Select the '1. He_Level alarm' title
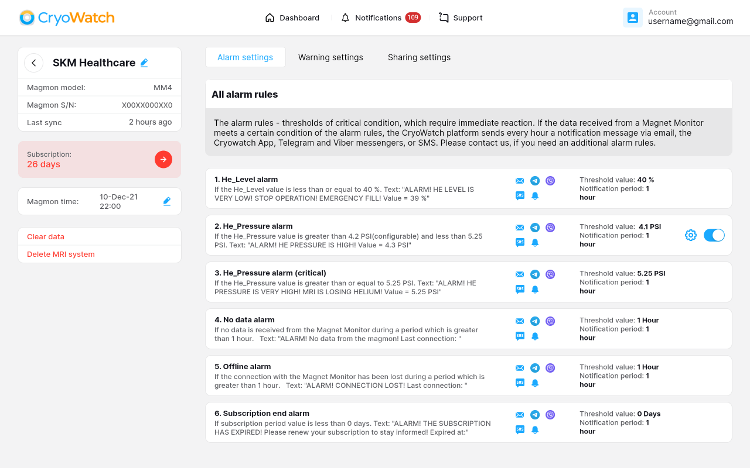 pos(246,180)
